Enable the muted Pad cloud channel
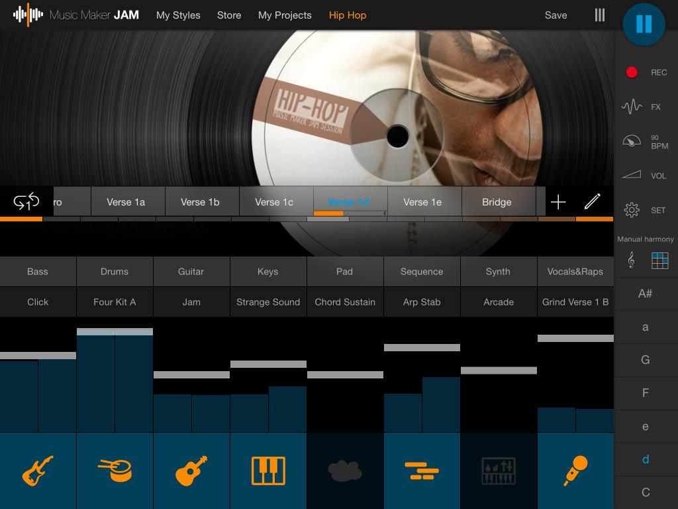The height and width of the screenshot is (509, 678). click(345, 471)
